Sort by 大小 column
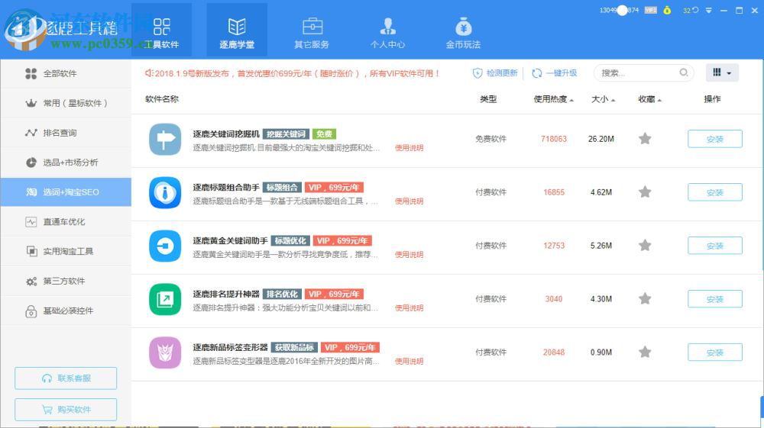 (x=603, y=99)
